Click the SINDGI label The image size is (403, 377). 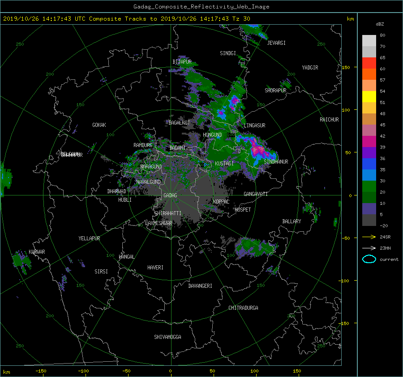tap(228, 53)
